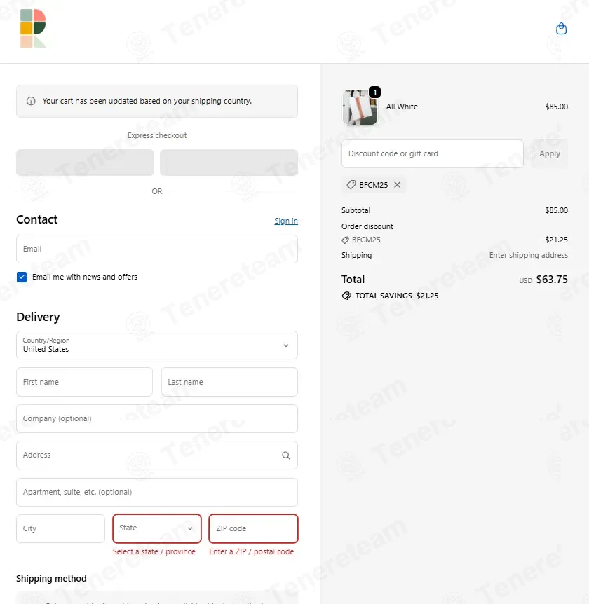
Task: Click the store logo in the header
Action: point(33,29)
